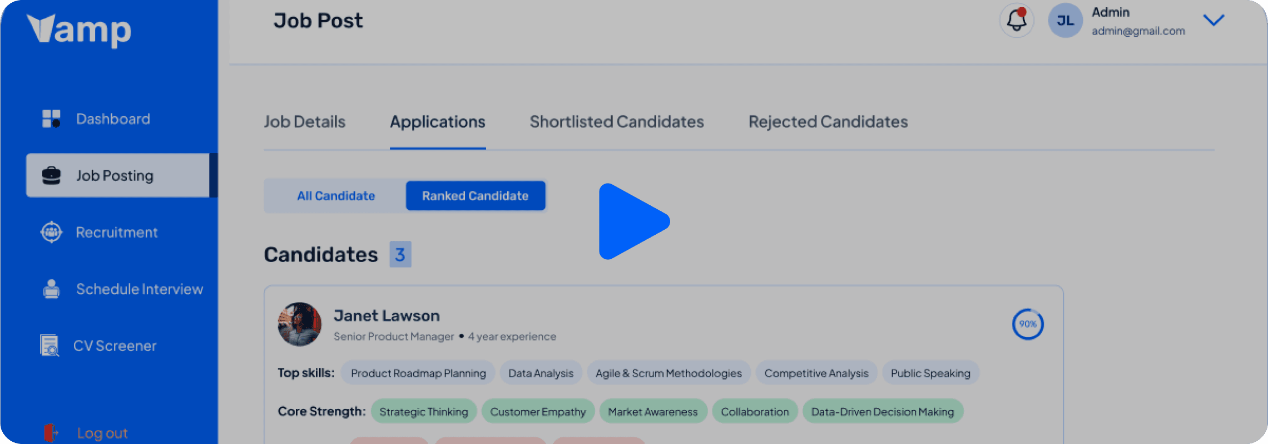The width and height of the screenshot is (1268, 444).
Task: Click the Log out door icon
Action: coord(51,432)
